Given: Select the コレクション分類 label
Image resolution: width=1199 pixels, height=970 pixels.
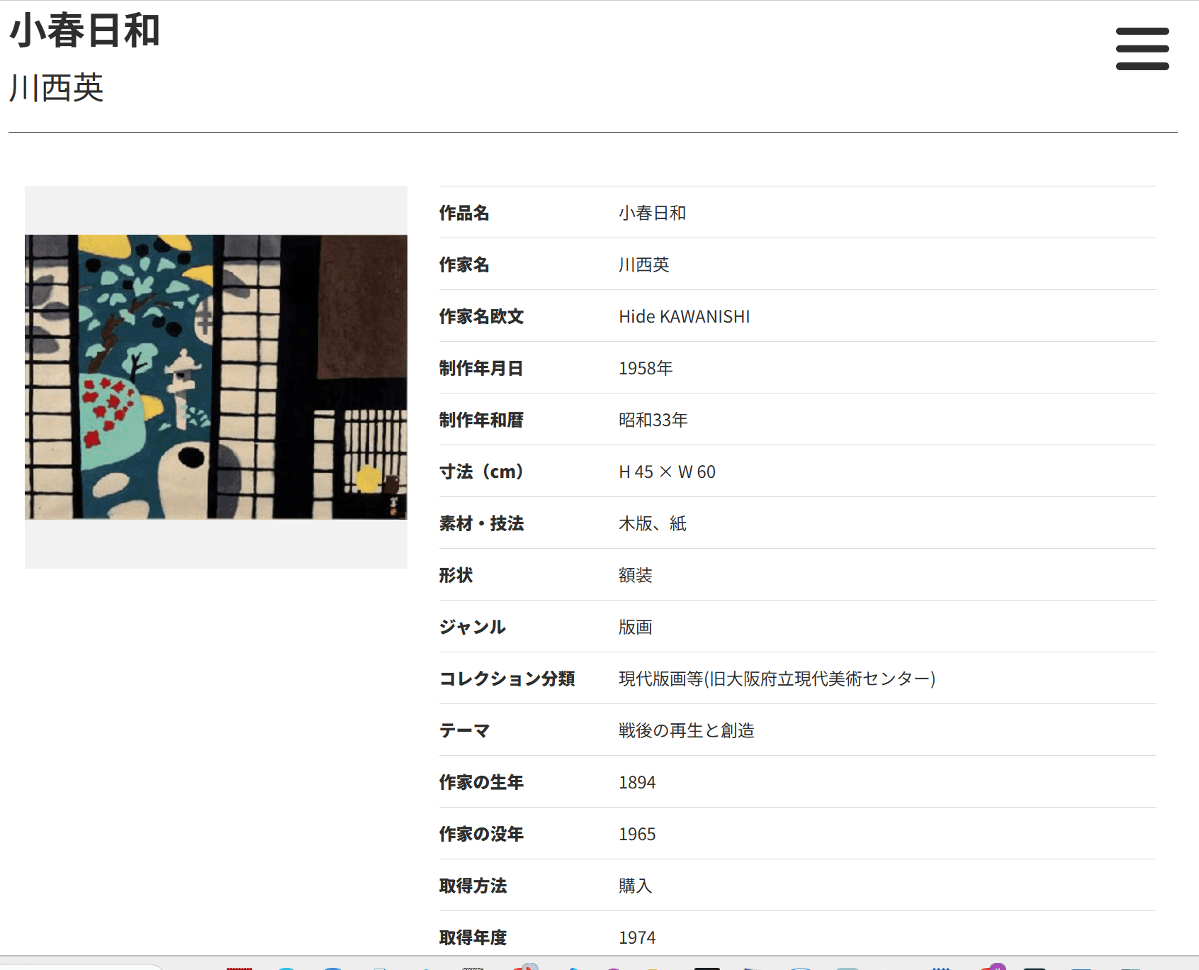Looking at the screenshot, I should pyautogui.click(x=507, y=679).
